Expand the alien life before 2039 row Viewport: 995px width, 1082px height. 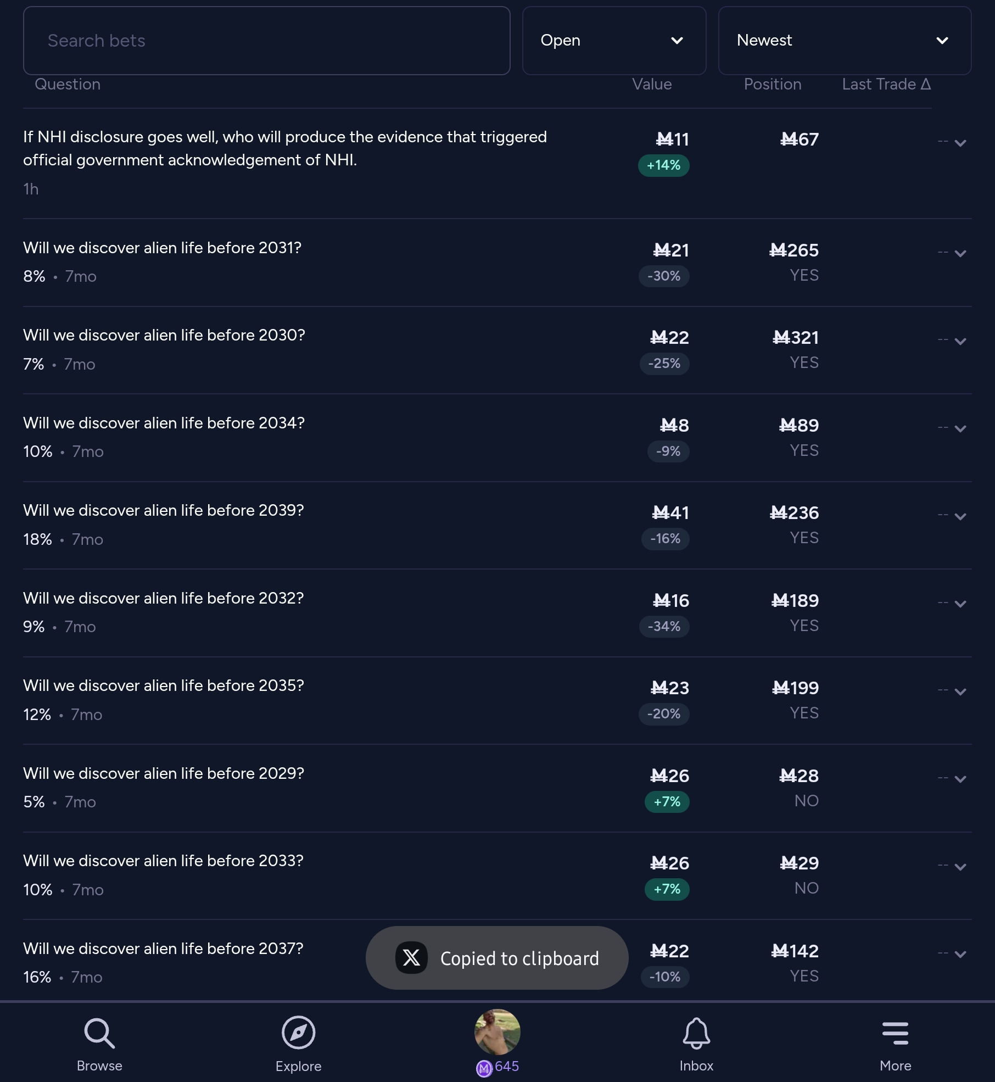coord(960,517)
